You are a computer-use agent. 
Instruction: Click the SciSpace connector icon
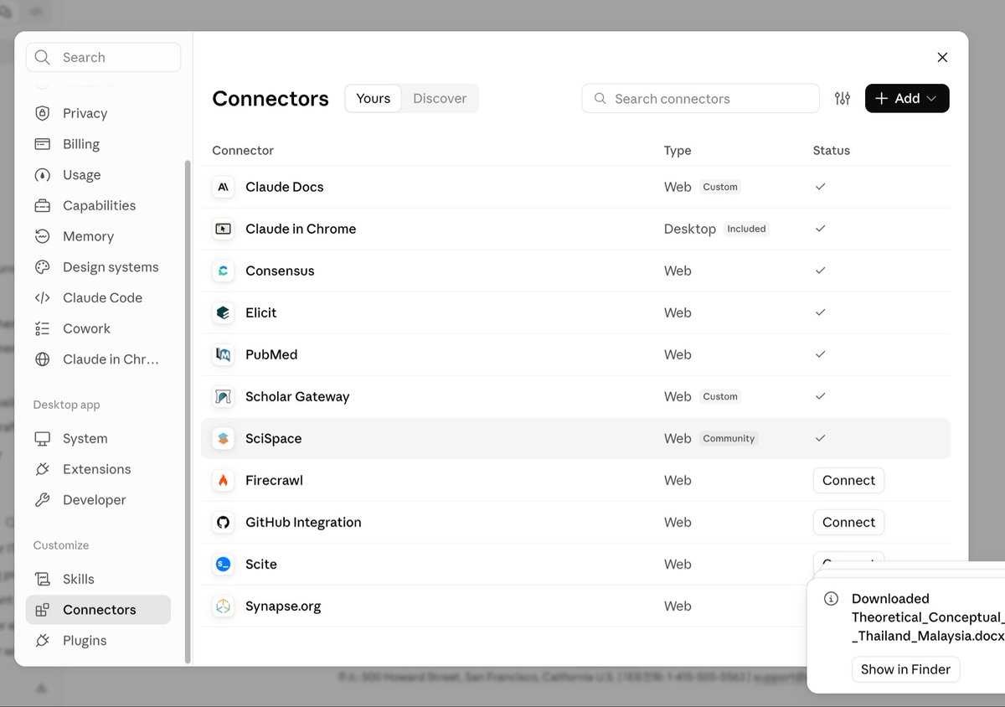(223, 438)
